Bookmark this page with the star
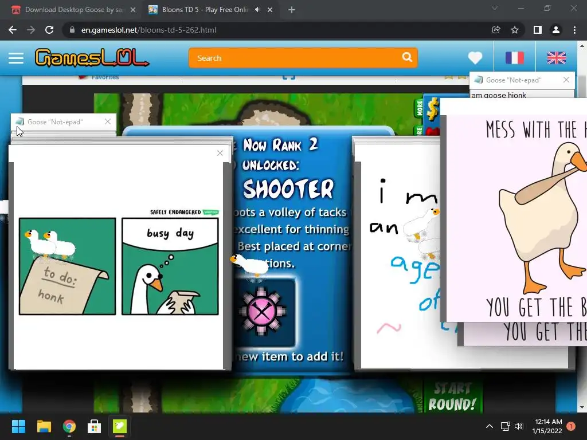This screenshot has width=587, height=440. [515, 30]
